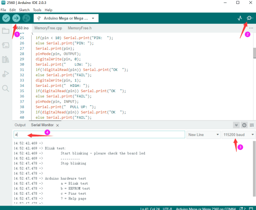Open the sidebar Search magnifier icon
The width and height of the screenshot is (256, 210).
point(6,88)
